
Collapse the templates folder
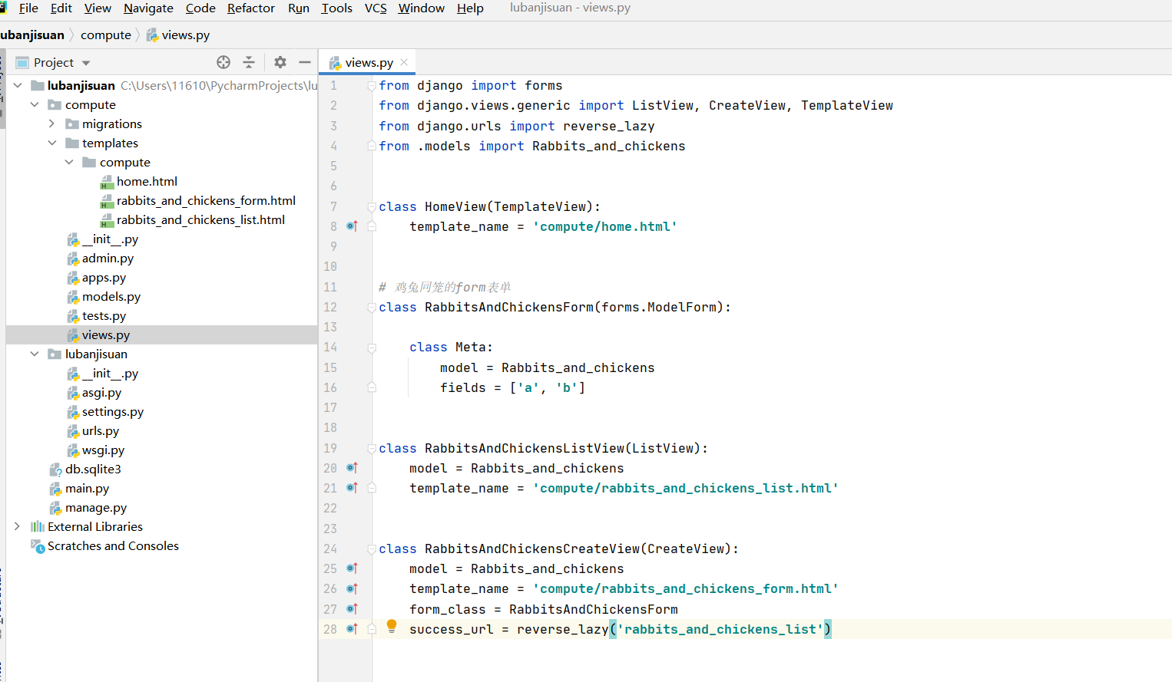coord(51,143)
